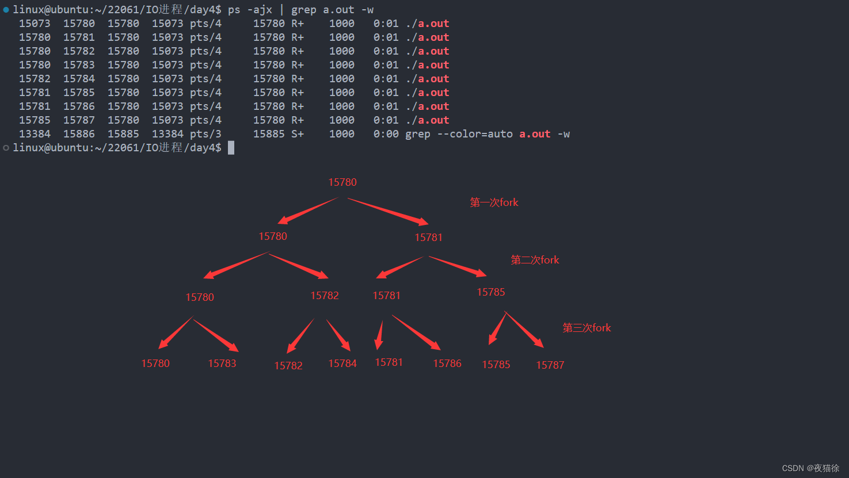
Task: Click node 15787 in the fork tree
Action: tap(550, 365)
